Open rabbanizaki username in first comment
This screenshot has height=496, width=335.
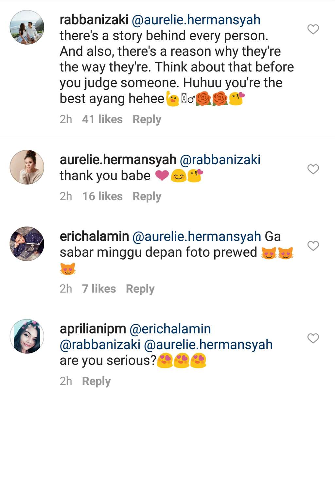point(94,20)
